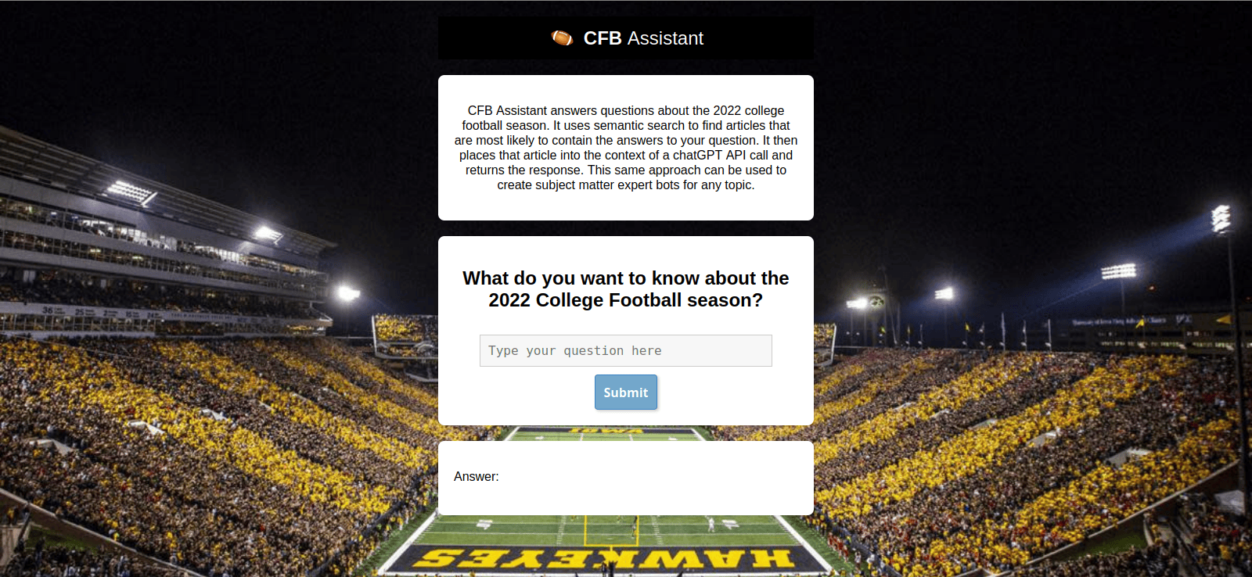This screenshot has height=577, width=1252.
Task: Click the bold 'CFB' text in the header
Action: coord(602,38)
